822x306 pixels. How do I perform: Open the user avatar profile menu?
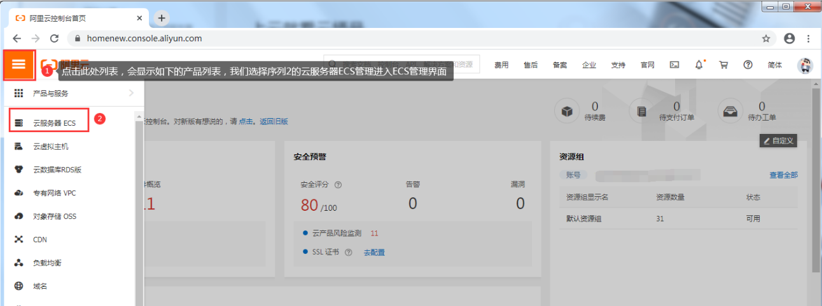pos(805,65)
